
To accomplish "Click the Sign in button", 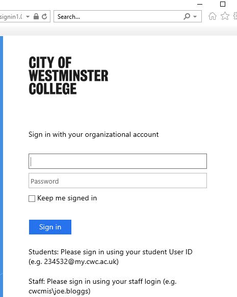I will 50,227.
